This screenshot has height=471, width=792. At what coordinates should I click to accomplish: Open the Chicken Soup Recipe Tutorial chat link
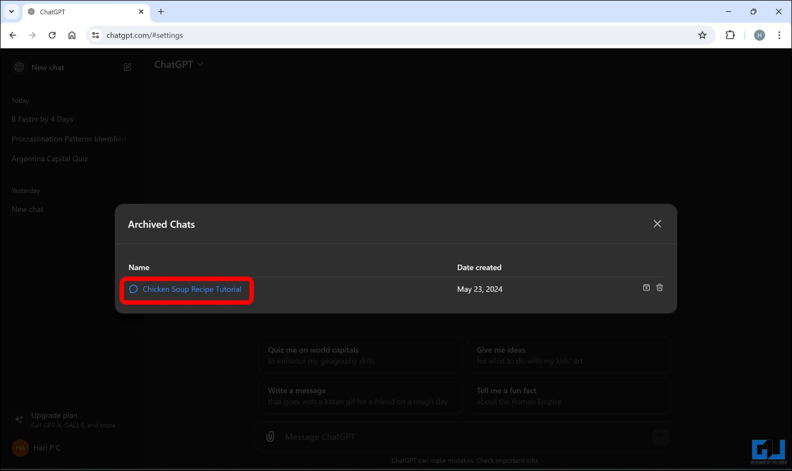pos(191,289)
